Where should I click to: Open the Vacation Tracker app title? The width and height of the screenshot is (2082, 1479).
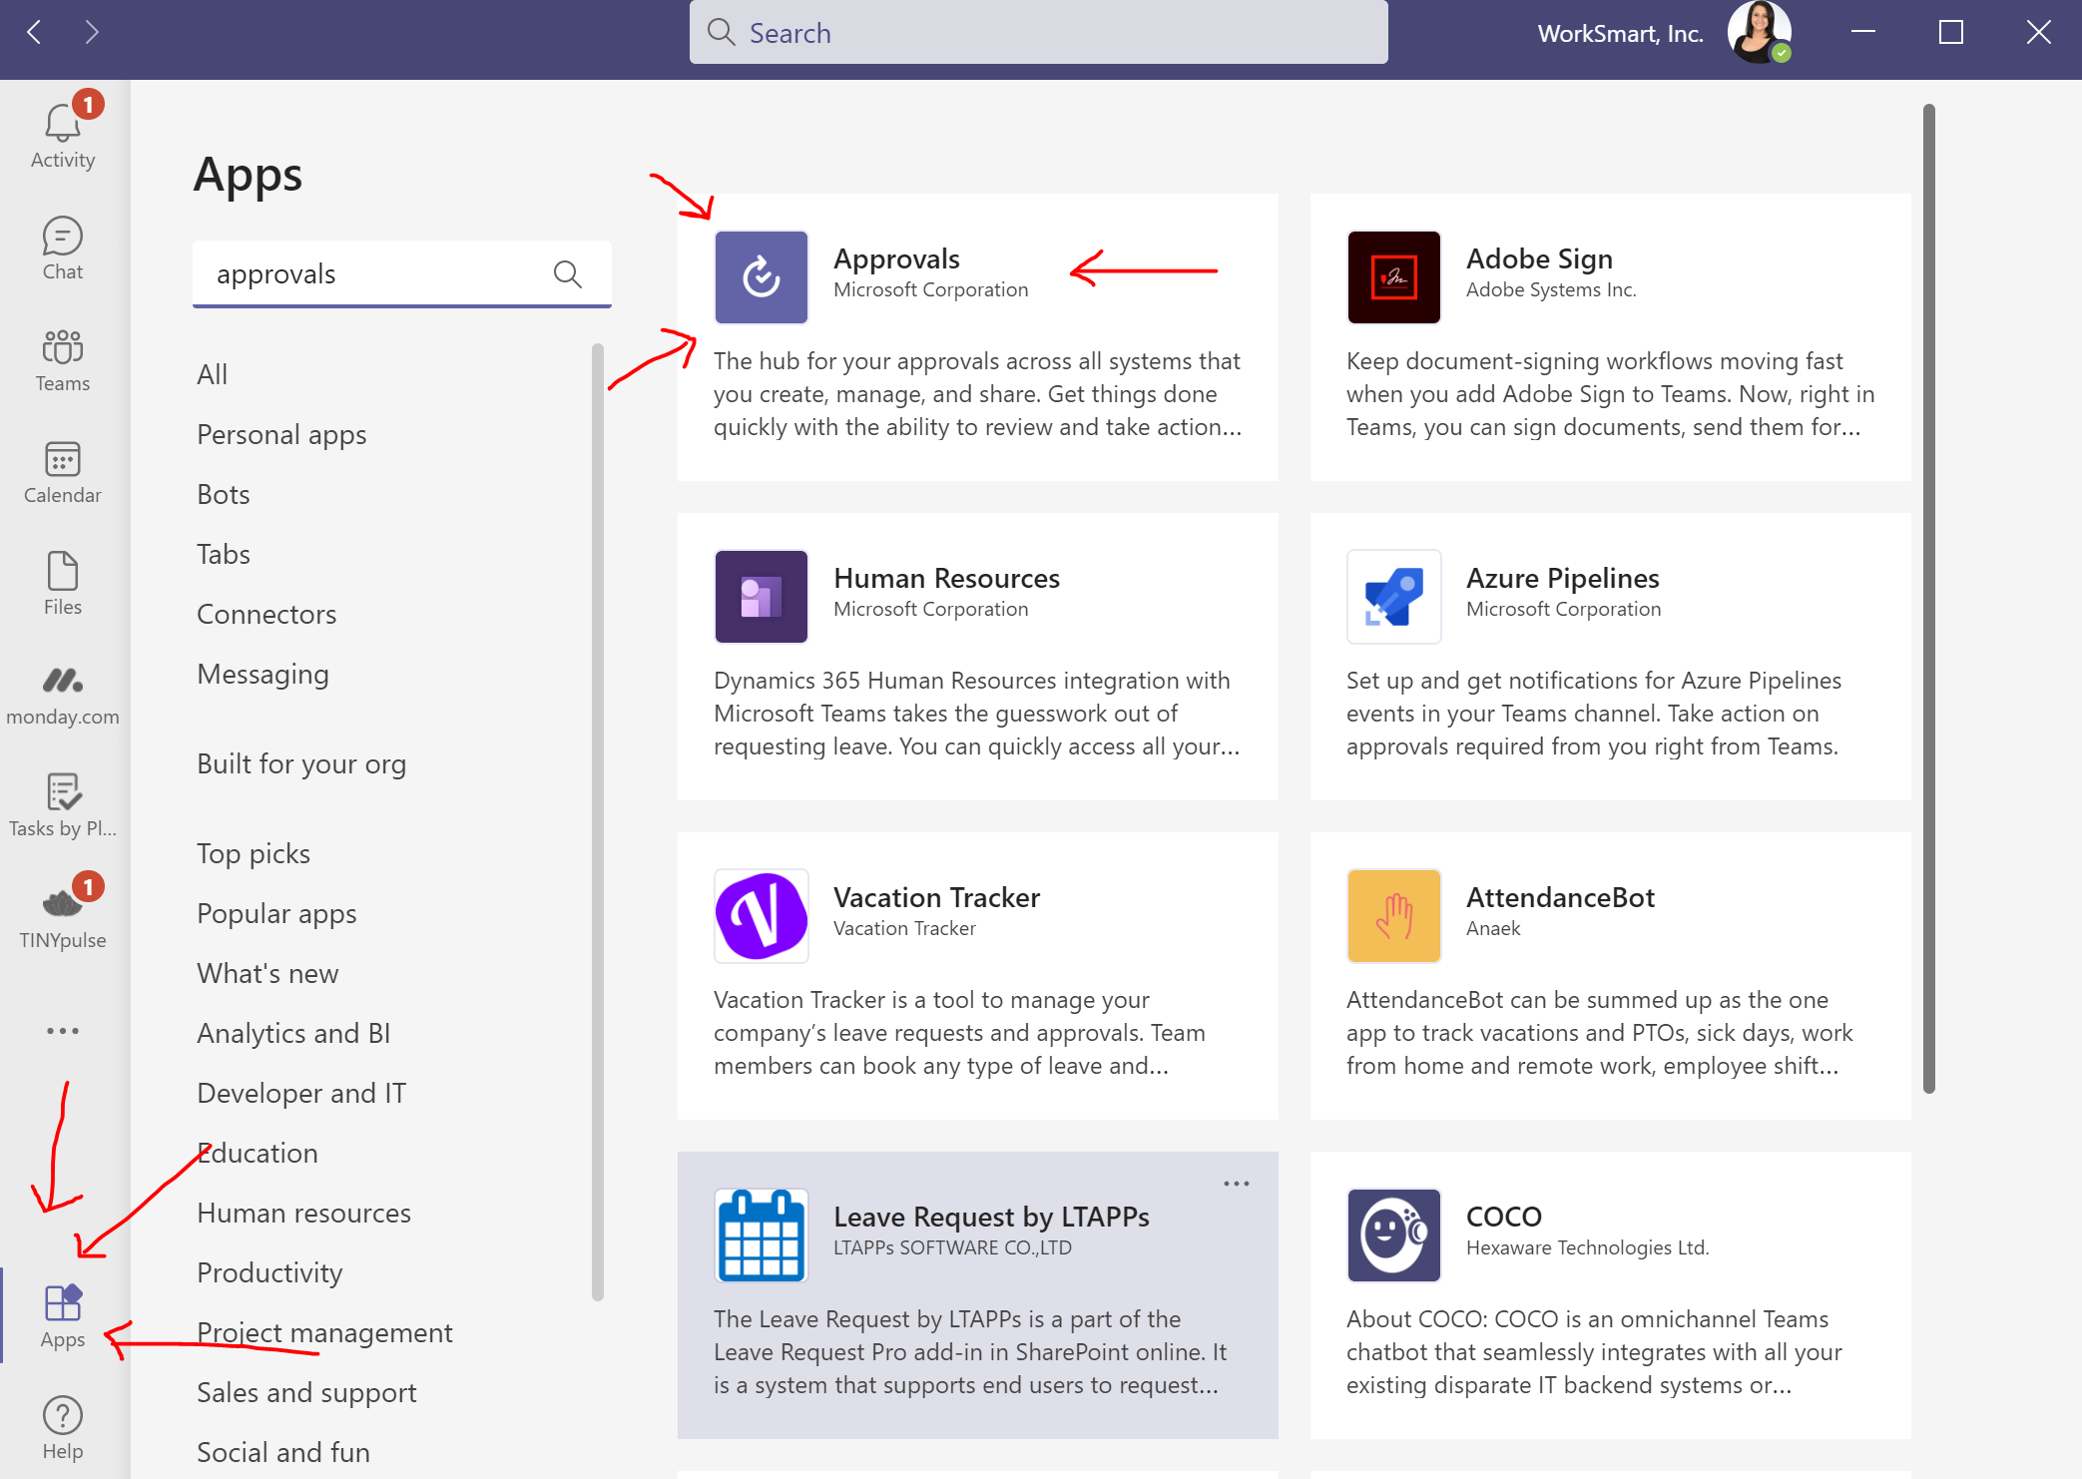[936, 897]
